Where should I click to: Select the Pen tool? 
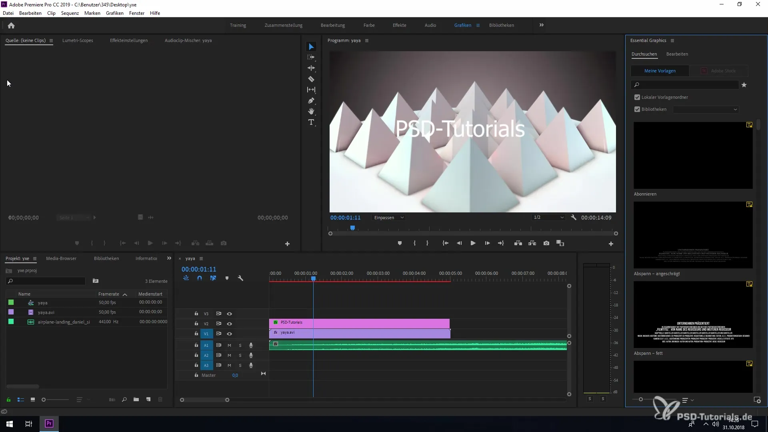click(311, 100)
